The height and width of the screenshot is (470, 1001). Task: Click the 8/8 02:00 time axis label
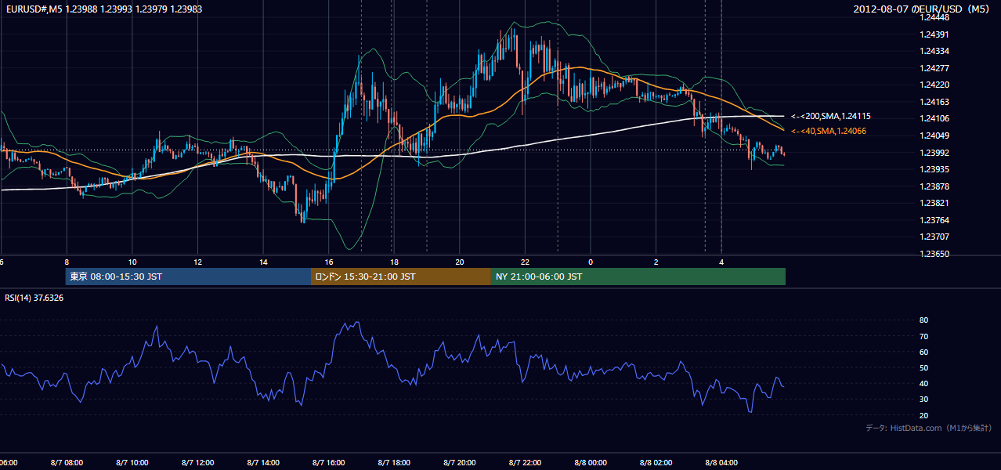pyautogui.click(x=656, y=463)
